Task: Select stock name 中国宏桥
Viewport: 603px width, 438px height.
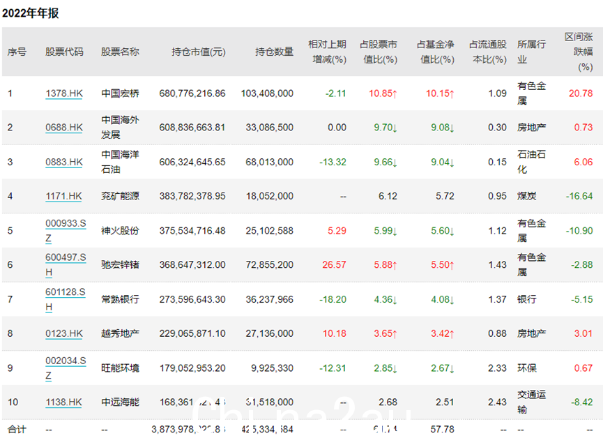Action: 120,93
